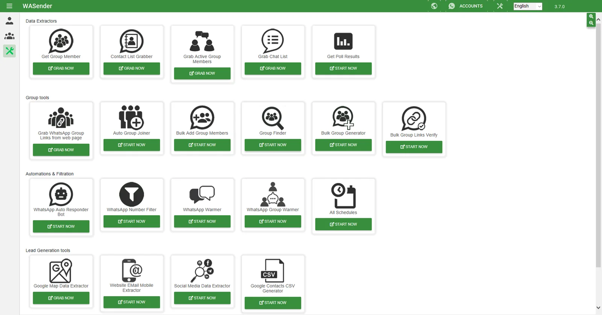Viewport: 602px width, 315px height.
Task: Open the ACCOUNTS menu
Action: (466, 6)
